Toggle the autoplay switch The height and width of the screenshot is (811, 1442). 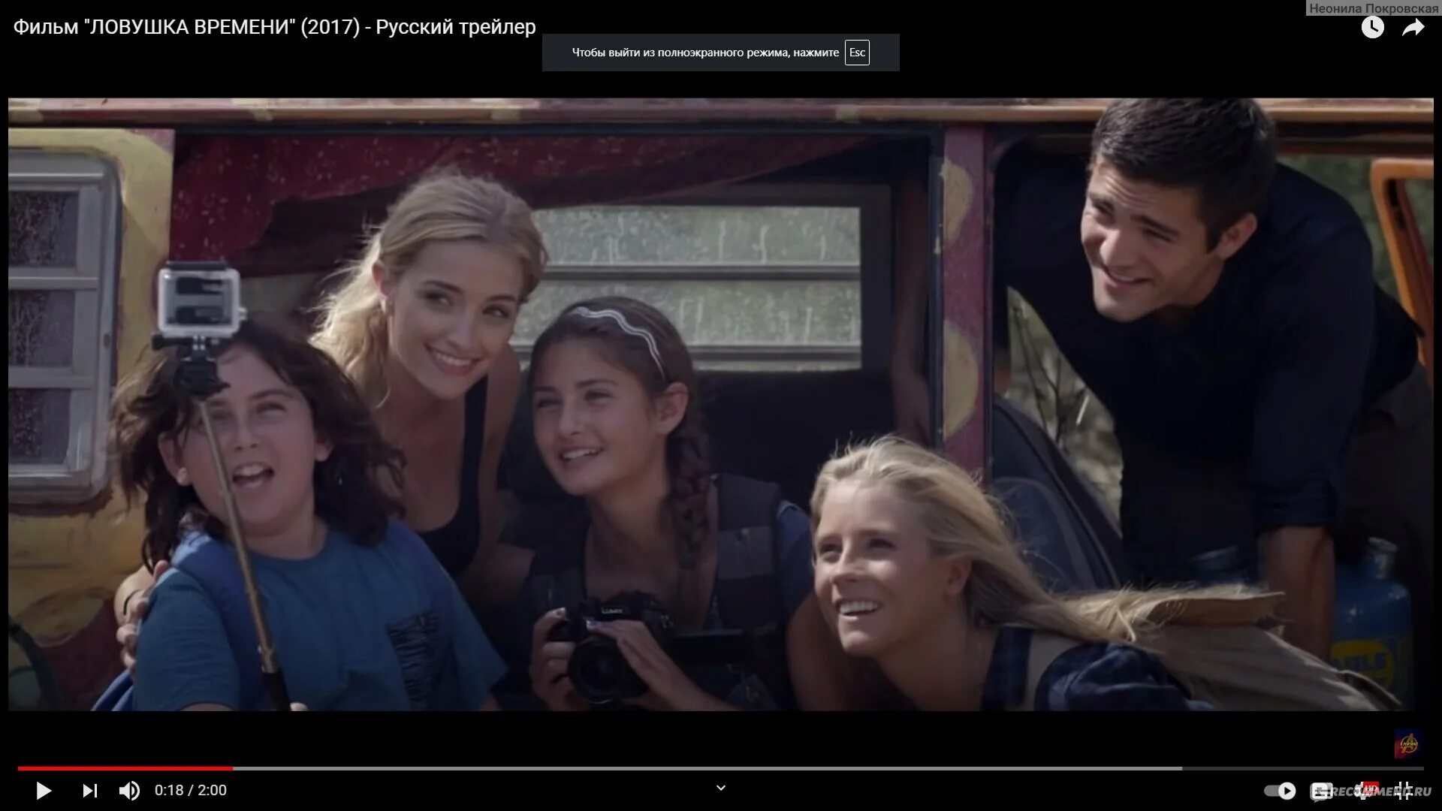point(1280,791)
